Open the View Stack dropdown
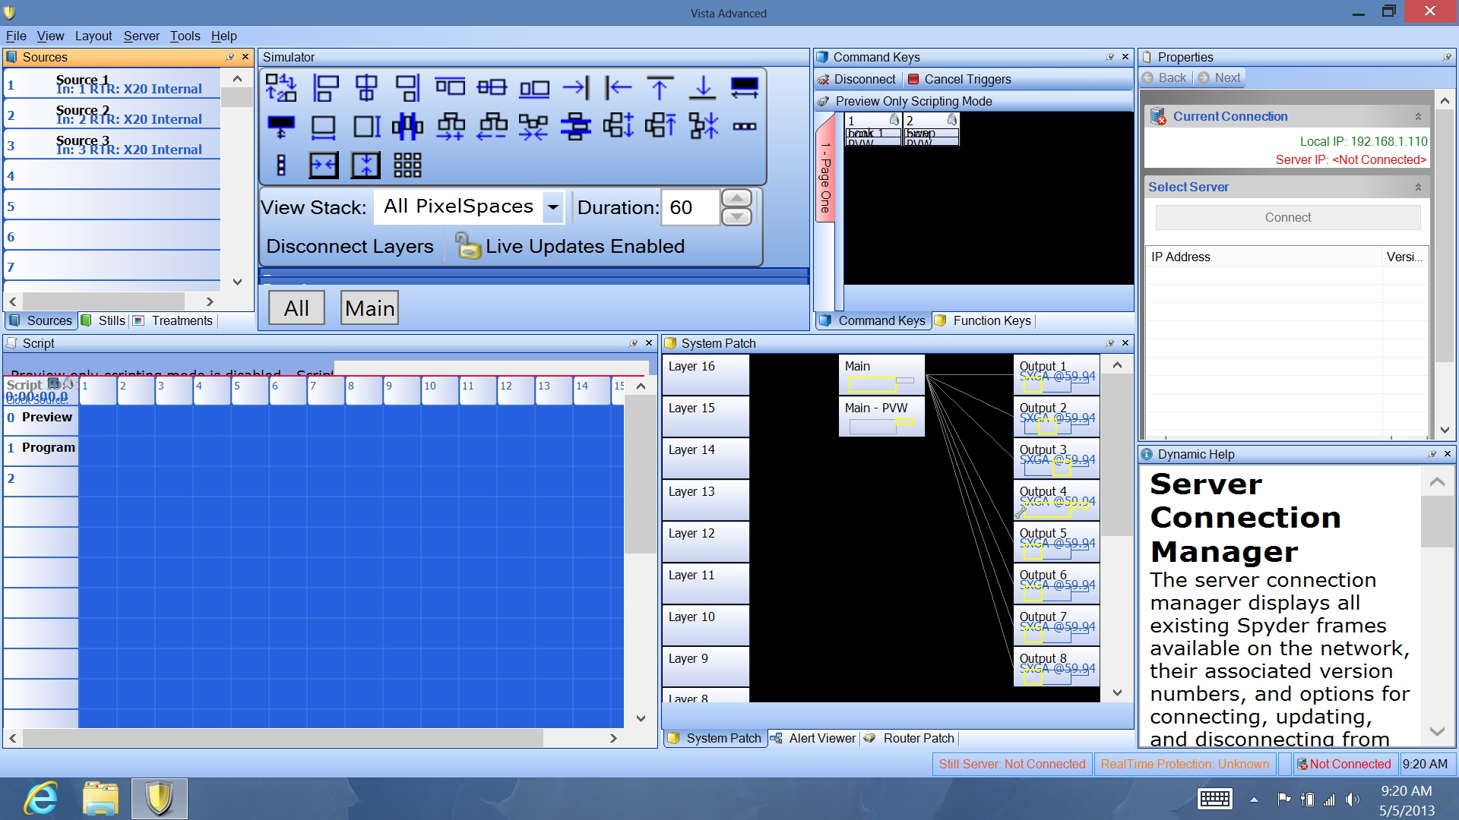The width and height of the screenshot is (1459, 820). coord(553,207)
